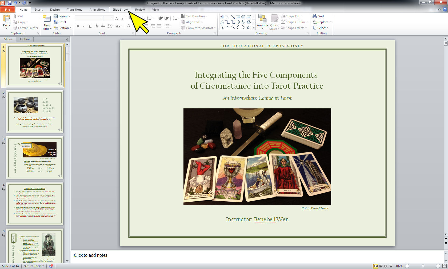Open the Shape Fill dropdown
This screenshot has width=448, height=269.
click(x=291, y=16)
